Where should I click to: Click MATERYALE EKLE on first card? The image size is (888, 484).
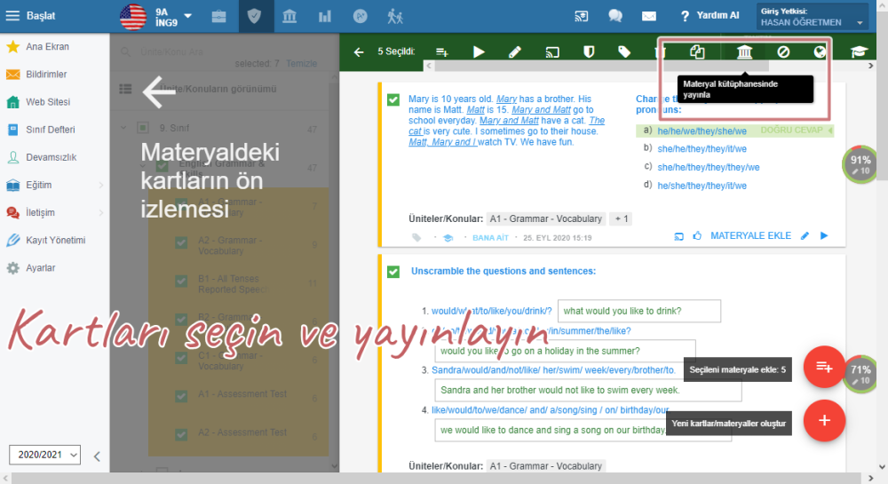tap(750, 235)
